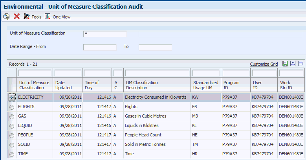
Task: Click the red X close icon
Action: tap(16, 17)
